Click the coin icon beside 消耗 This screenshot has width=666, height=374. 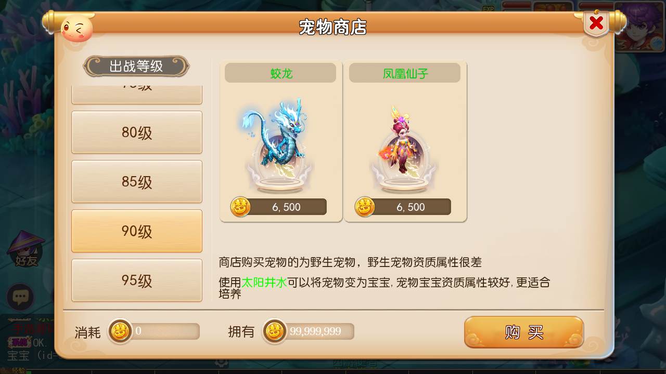[x=120, y=331]
